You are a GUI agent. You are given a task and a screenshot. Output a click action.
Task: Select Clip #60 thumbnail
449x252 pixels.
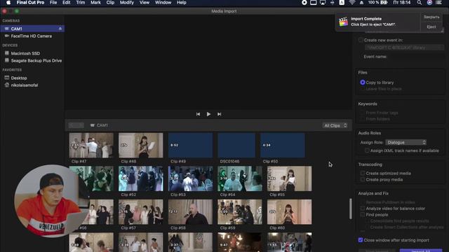(289, 212)
